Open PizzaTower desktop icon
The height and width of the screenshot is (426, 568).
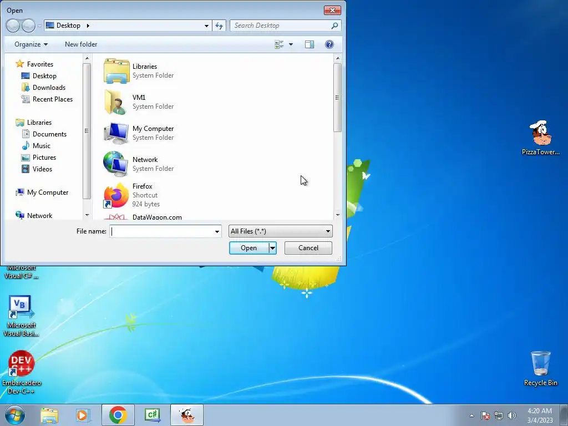tap(540, 138)
